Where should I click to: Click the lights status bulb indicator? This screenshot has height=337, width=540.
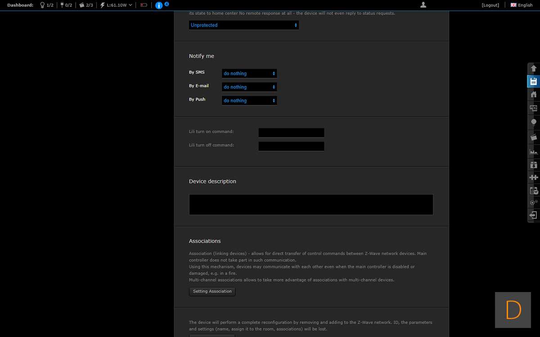pos(47,5)
